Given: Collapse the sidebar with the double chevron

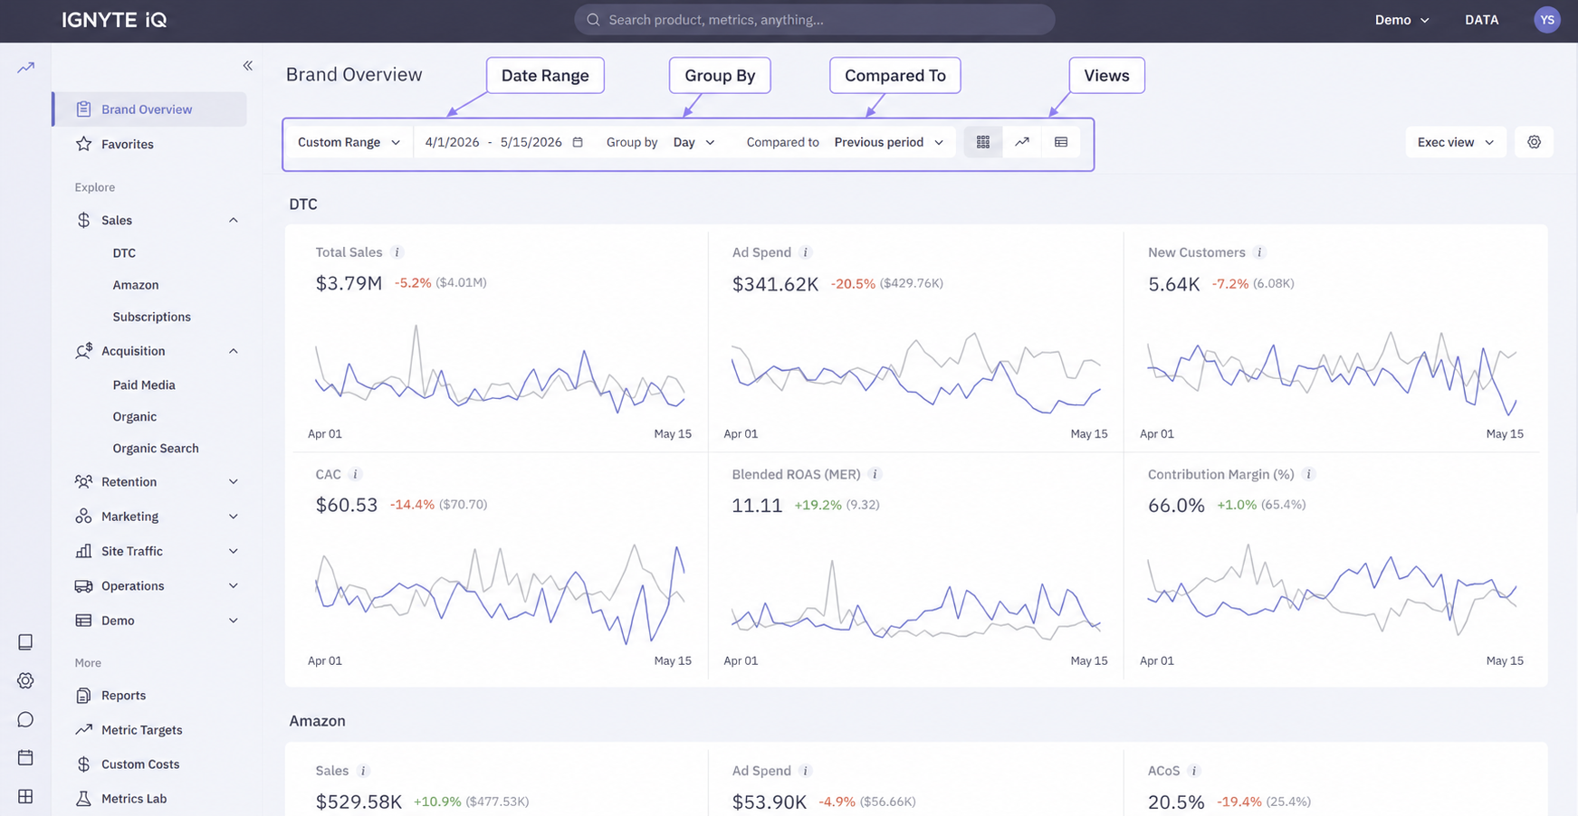Looking at the screenshot, I should [248, 65].
